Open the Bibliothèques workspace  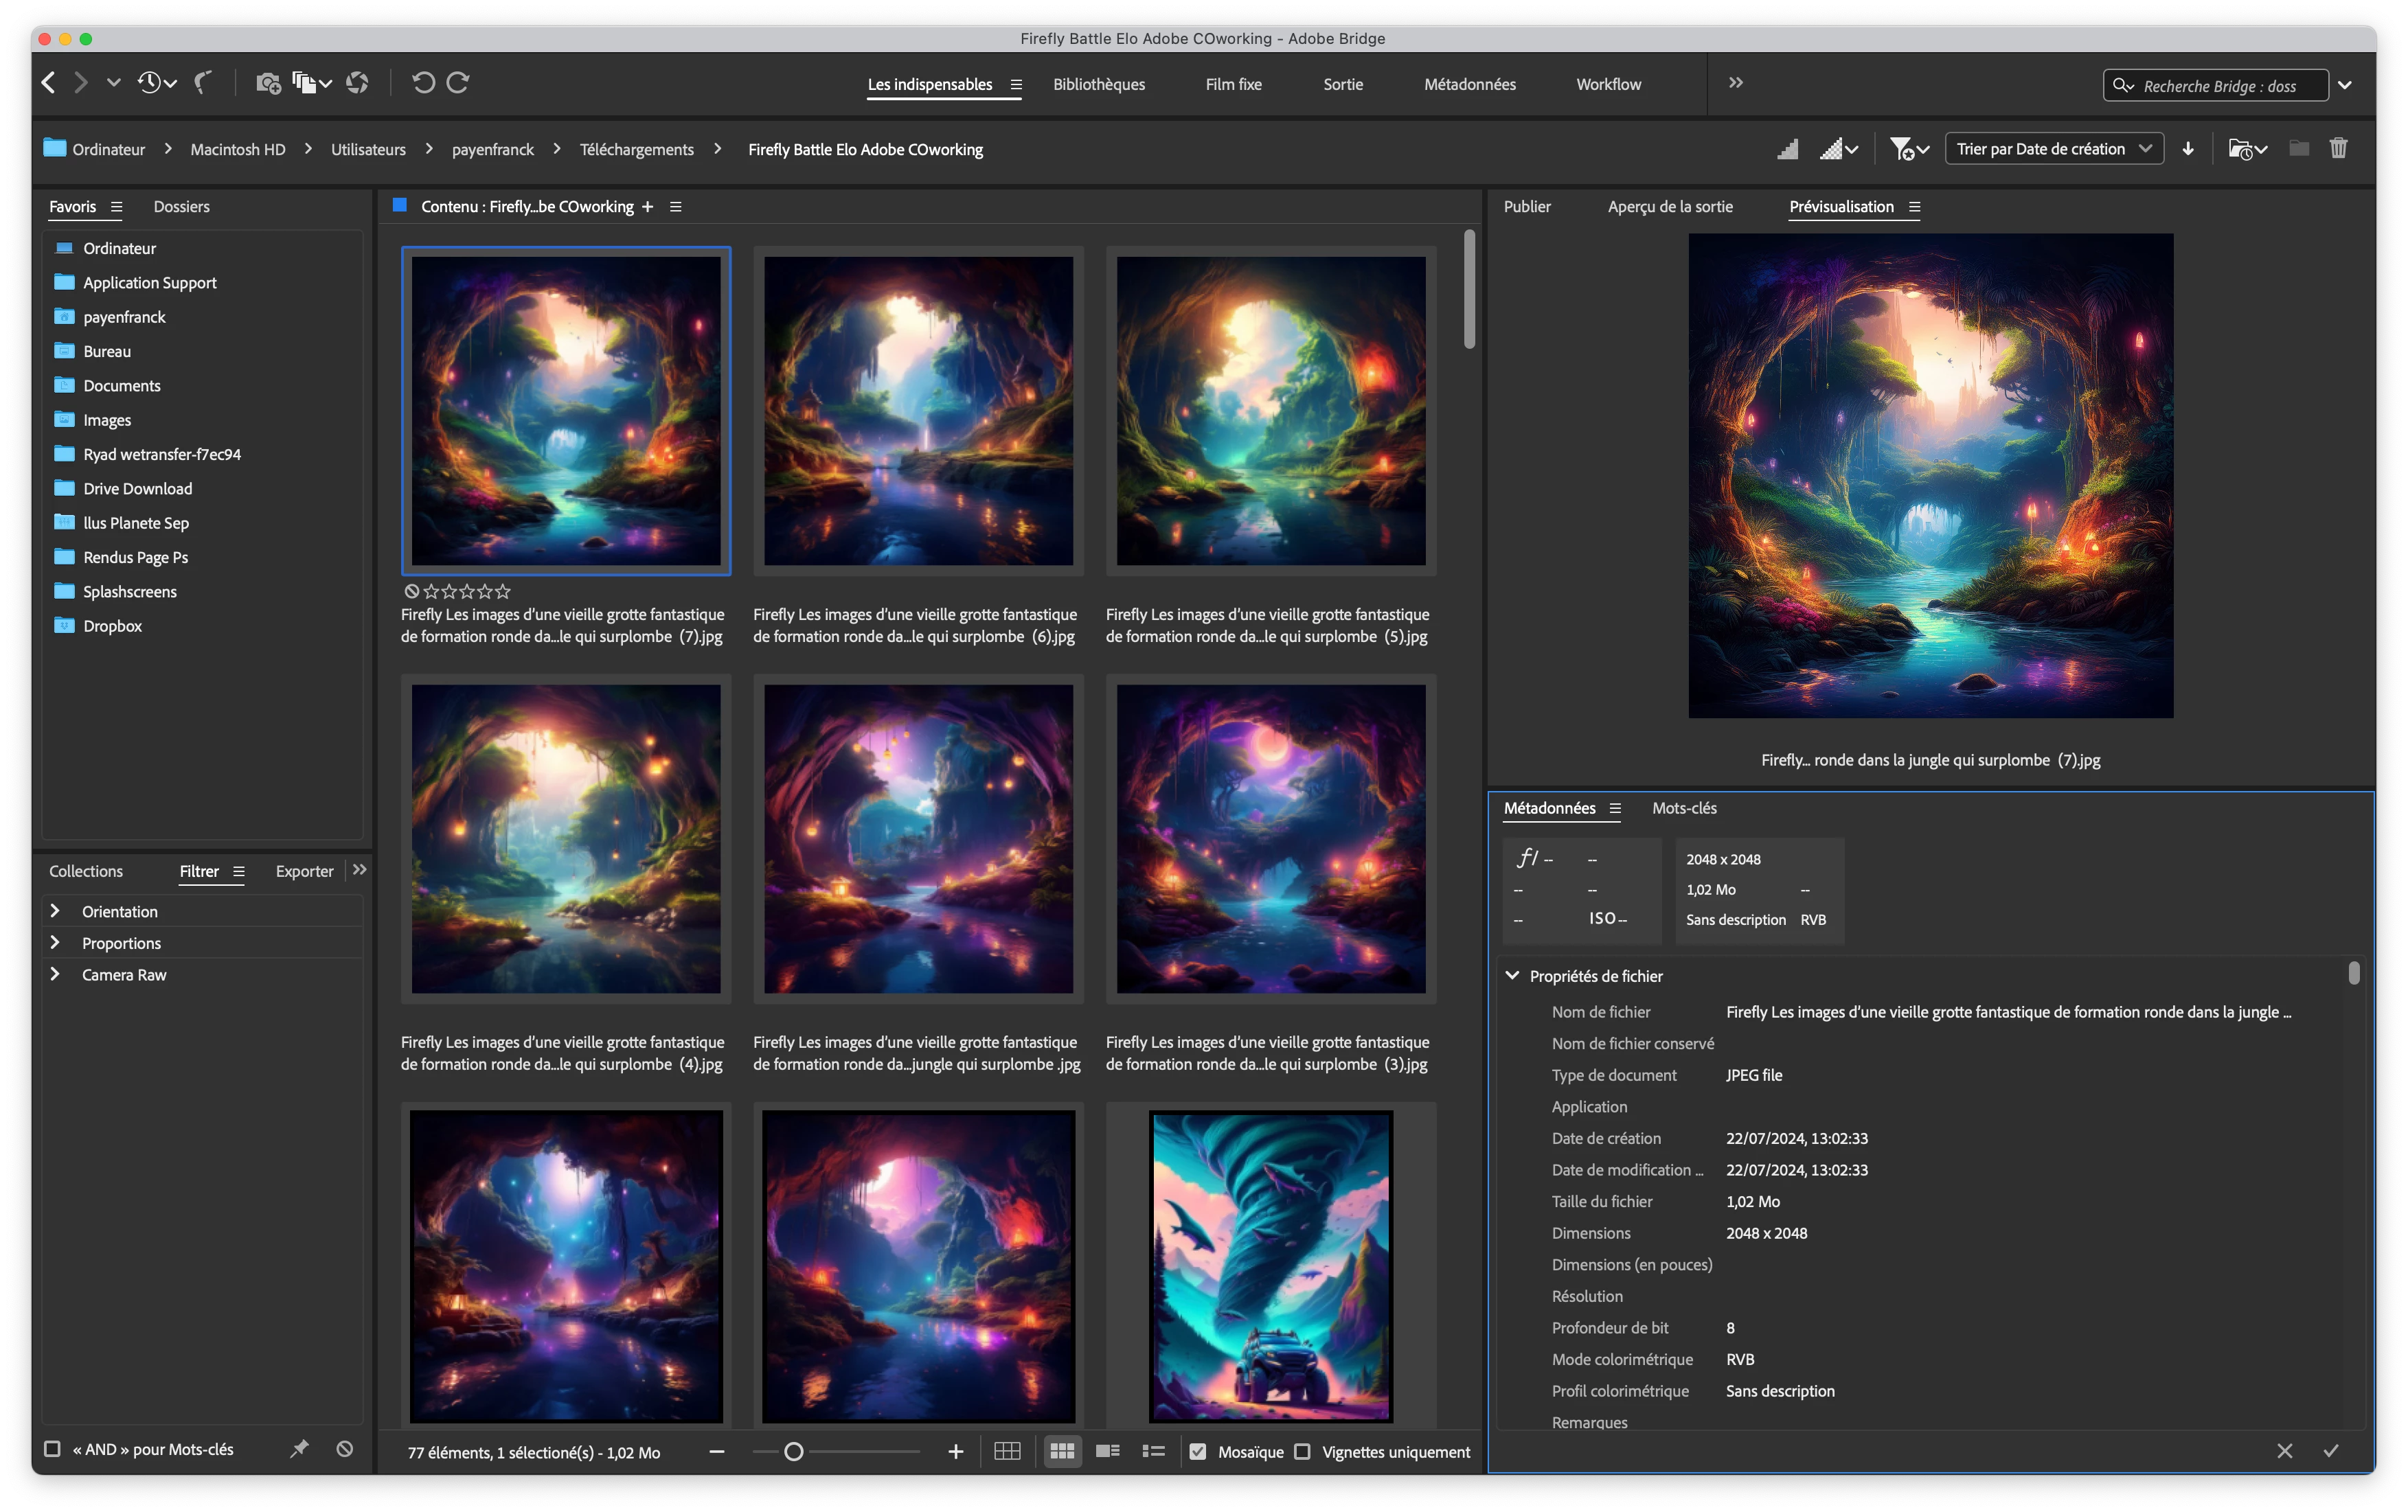1098,84
